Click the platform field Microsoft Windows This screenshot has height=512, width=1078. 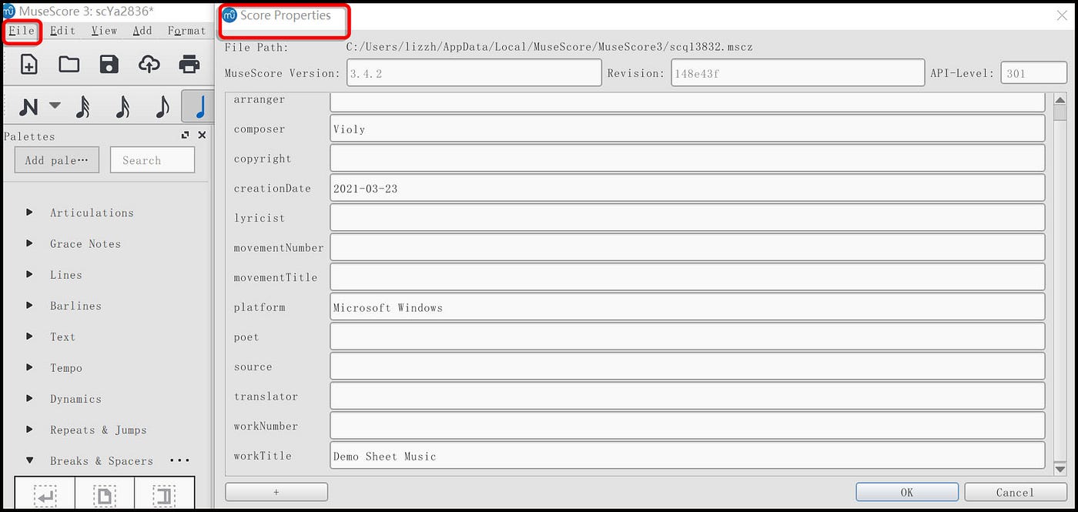[x=688, y=306]
